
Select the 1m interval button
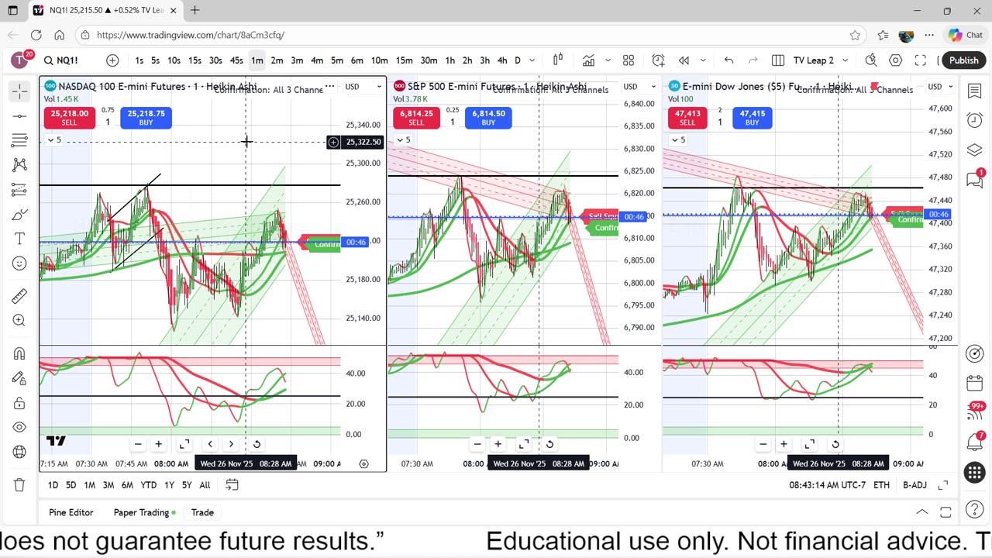257,60
